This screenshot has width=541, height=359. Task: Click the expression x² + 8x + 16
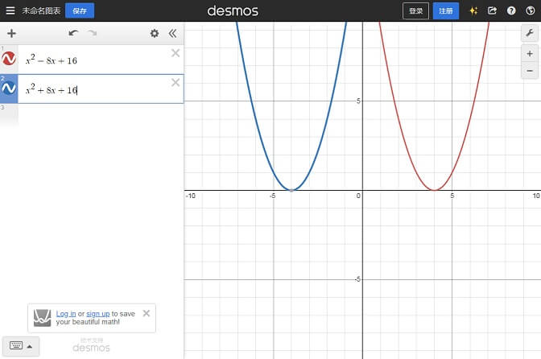[52, 89]
